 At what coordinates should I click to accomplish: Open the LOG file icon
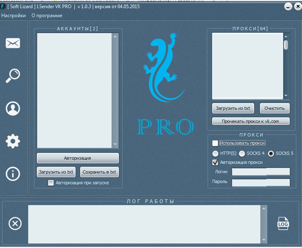[x=283, y=223]
